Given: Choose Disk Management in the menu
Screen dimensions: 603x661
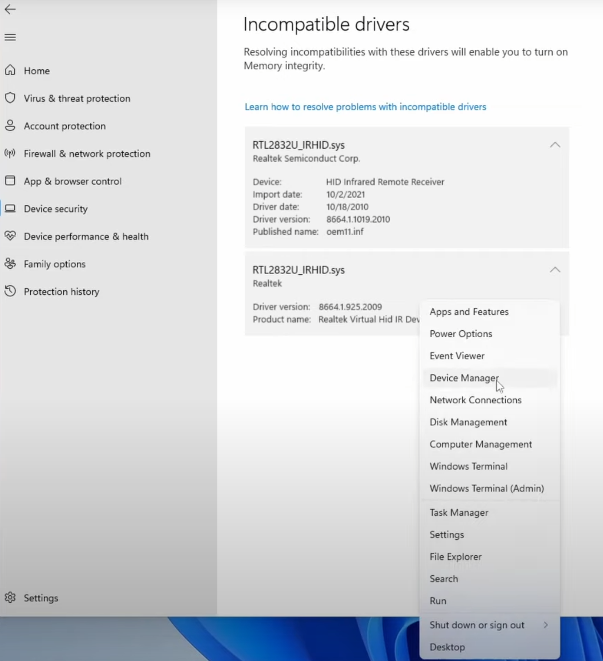Looking at the screenshot, I should pos(468,422).
